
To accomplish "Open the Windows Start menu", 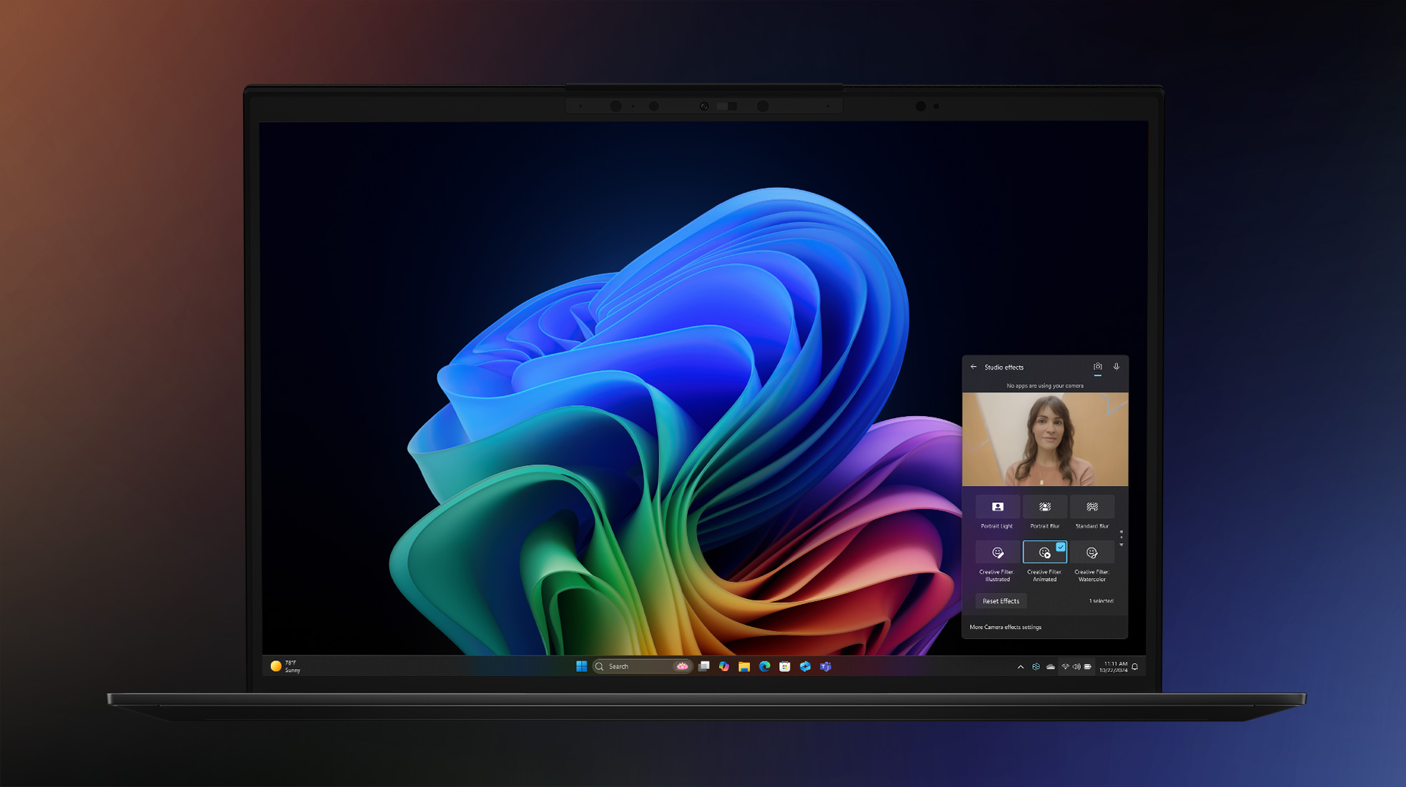I will (x=581, y=666).
